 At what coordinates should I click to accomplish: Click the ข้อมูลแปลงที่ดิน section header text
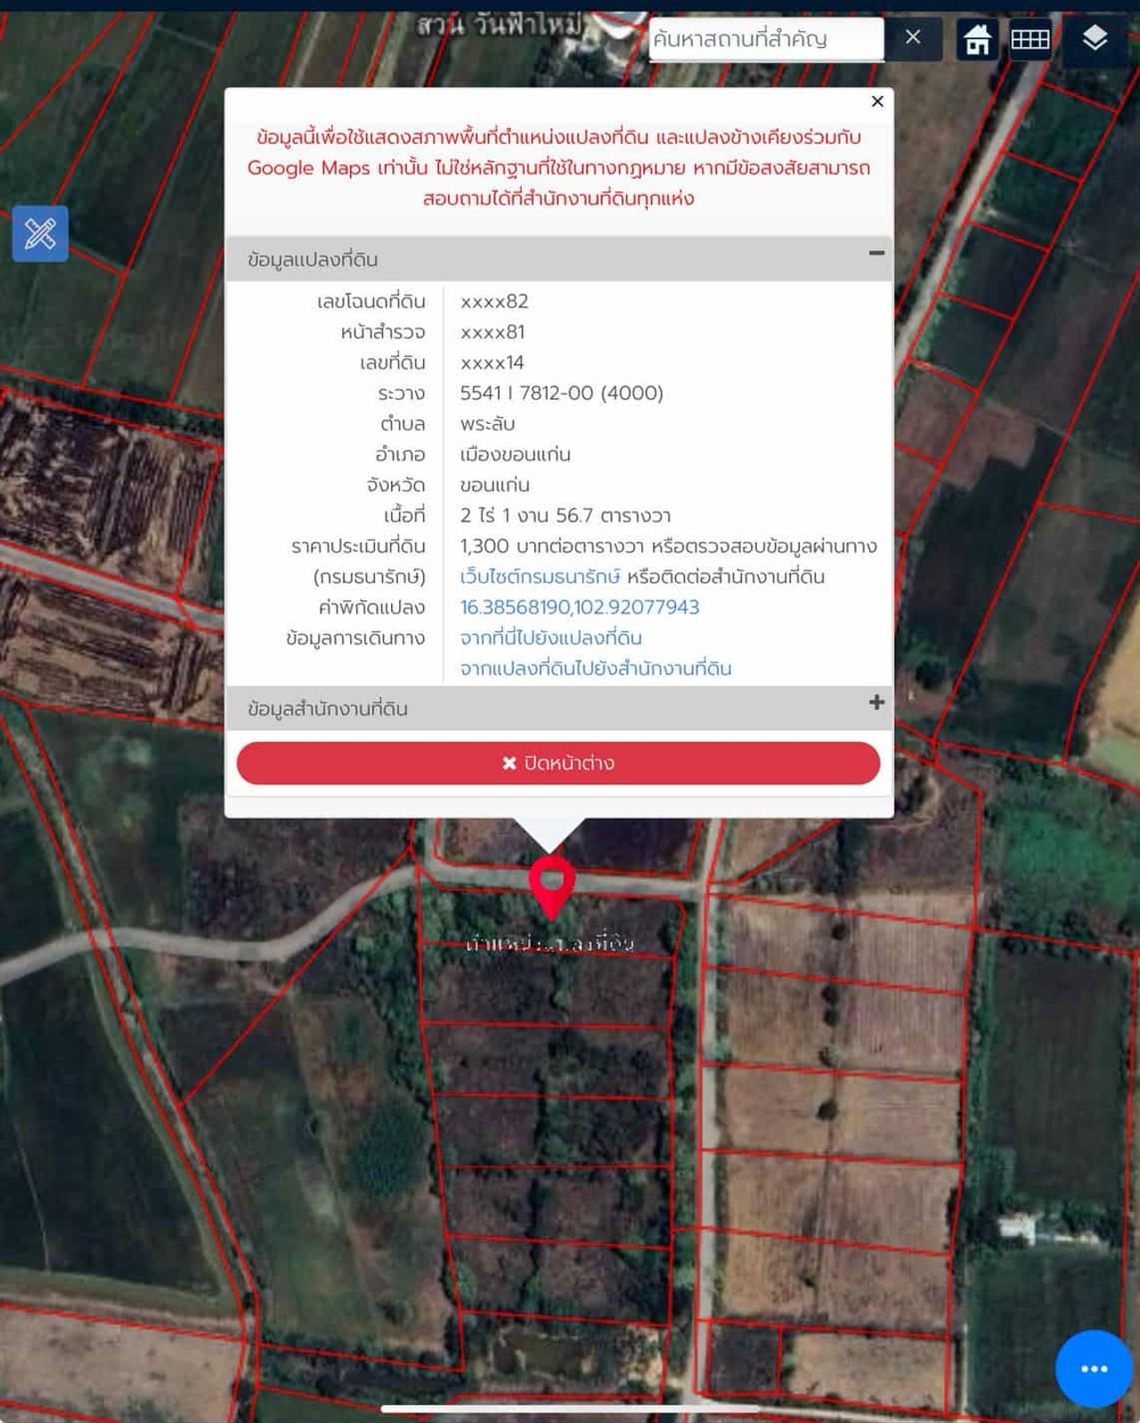313,260
